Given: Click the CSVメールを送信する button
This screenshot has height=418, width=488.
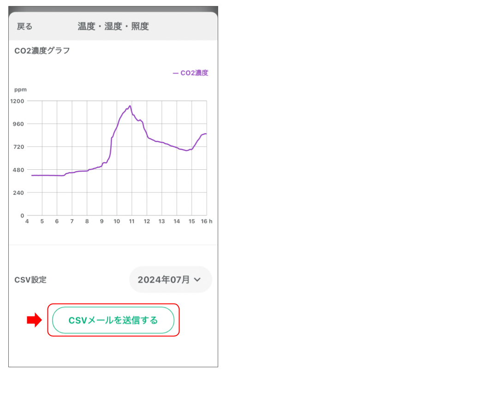Looking at the screenshot, I should pyautogui.click(x=113, y=320).
